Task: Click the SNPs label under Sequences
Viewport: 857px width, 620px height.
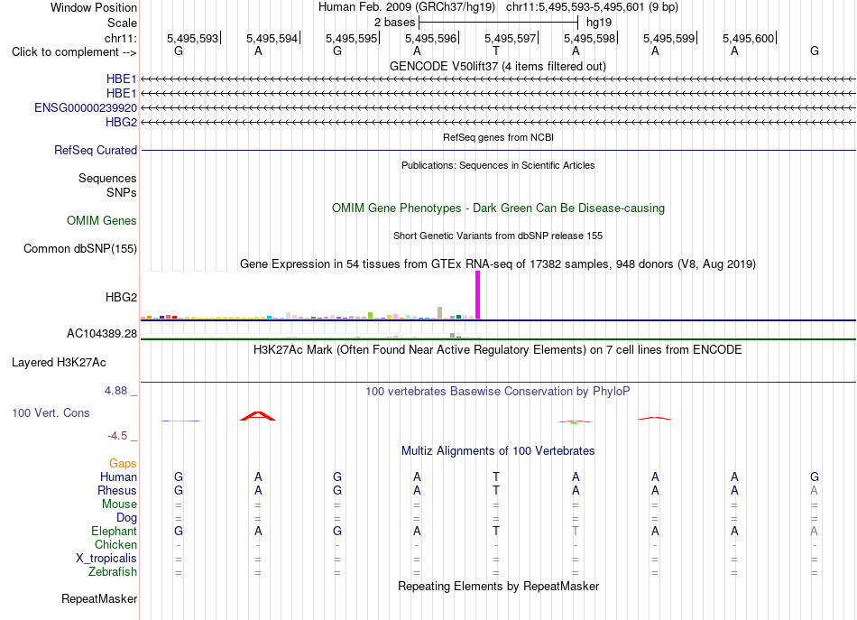Action: pyautogui.click(x=122, y=192)
